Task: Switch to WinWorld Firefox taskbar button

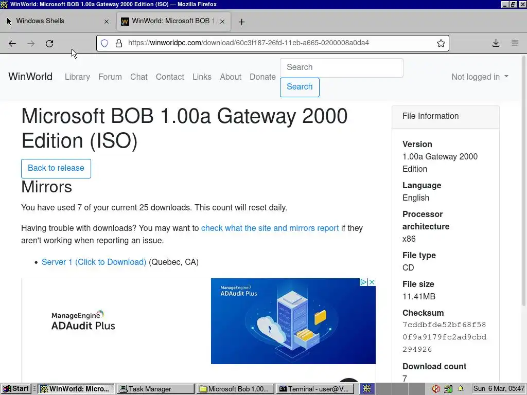Action: pyautogui.click(x=76, y=389)
